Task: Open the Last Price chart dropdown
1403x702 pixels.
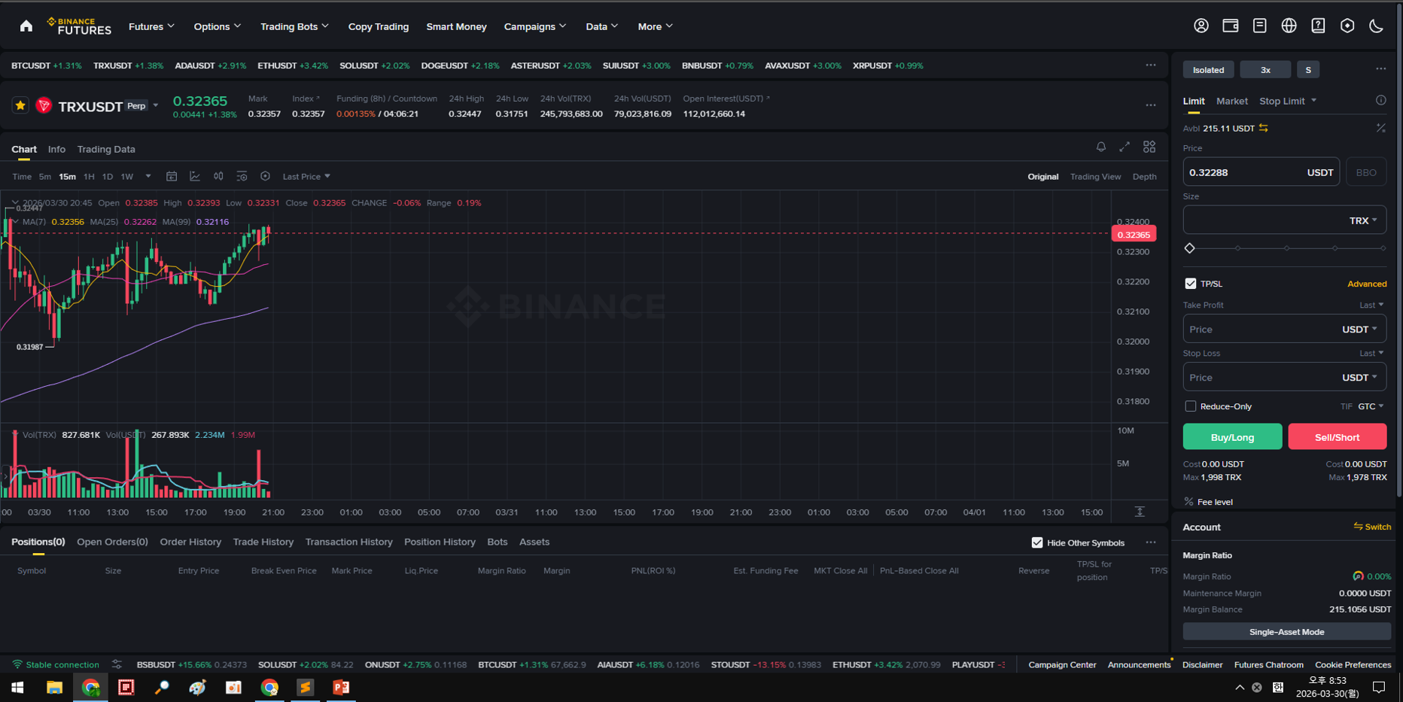Action: [x=306, y=176]
